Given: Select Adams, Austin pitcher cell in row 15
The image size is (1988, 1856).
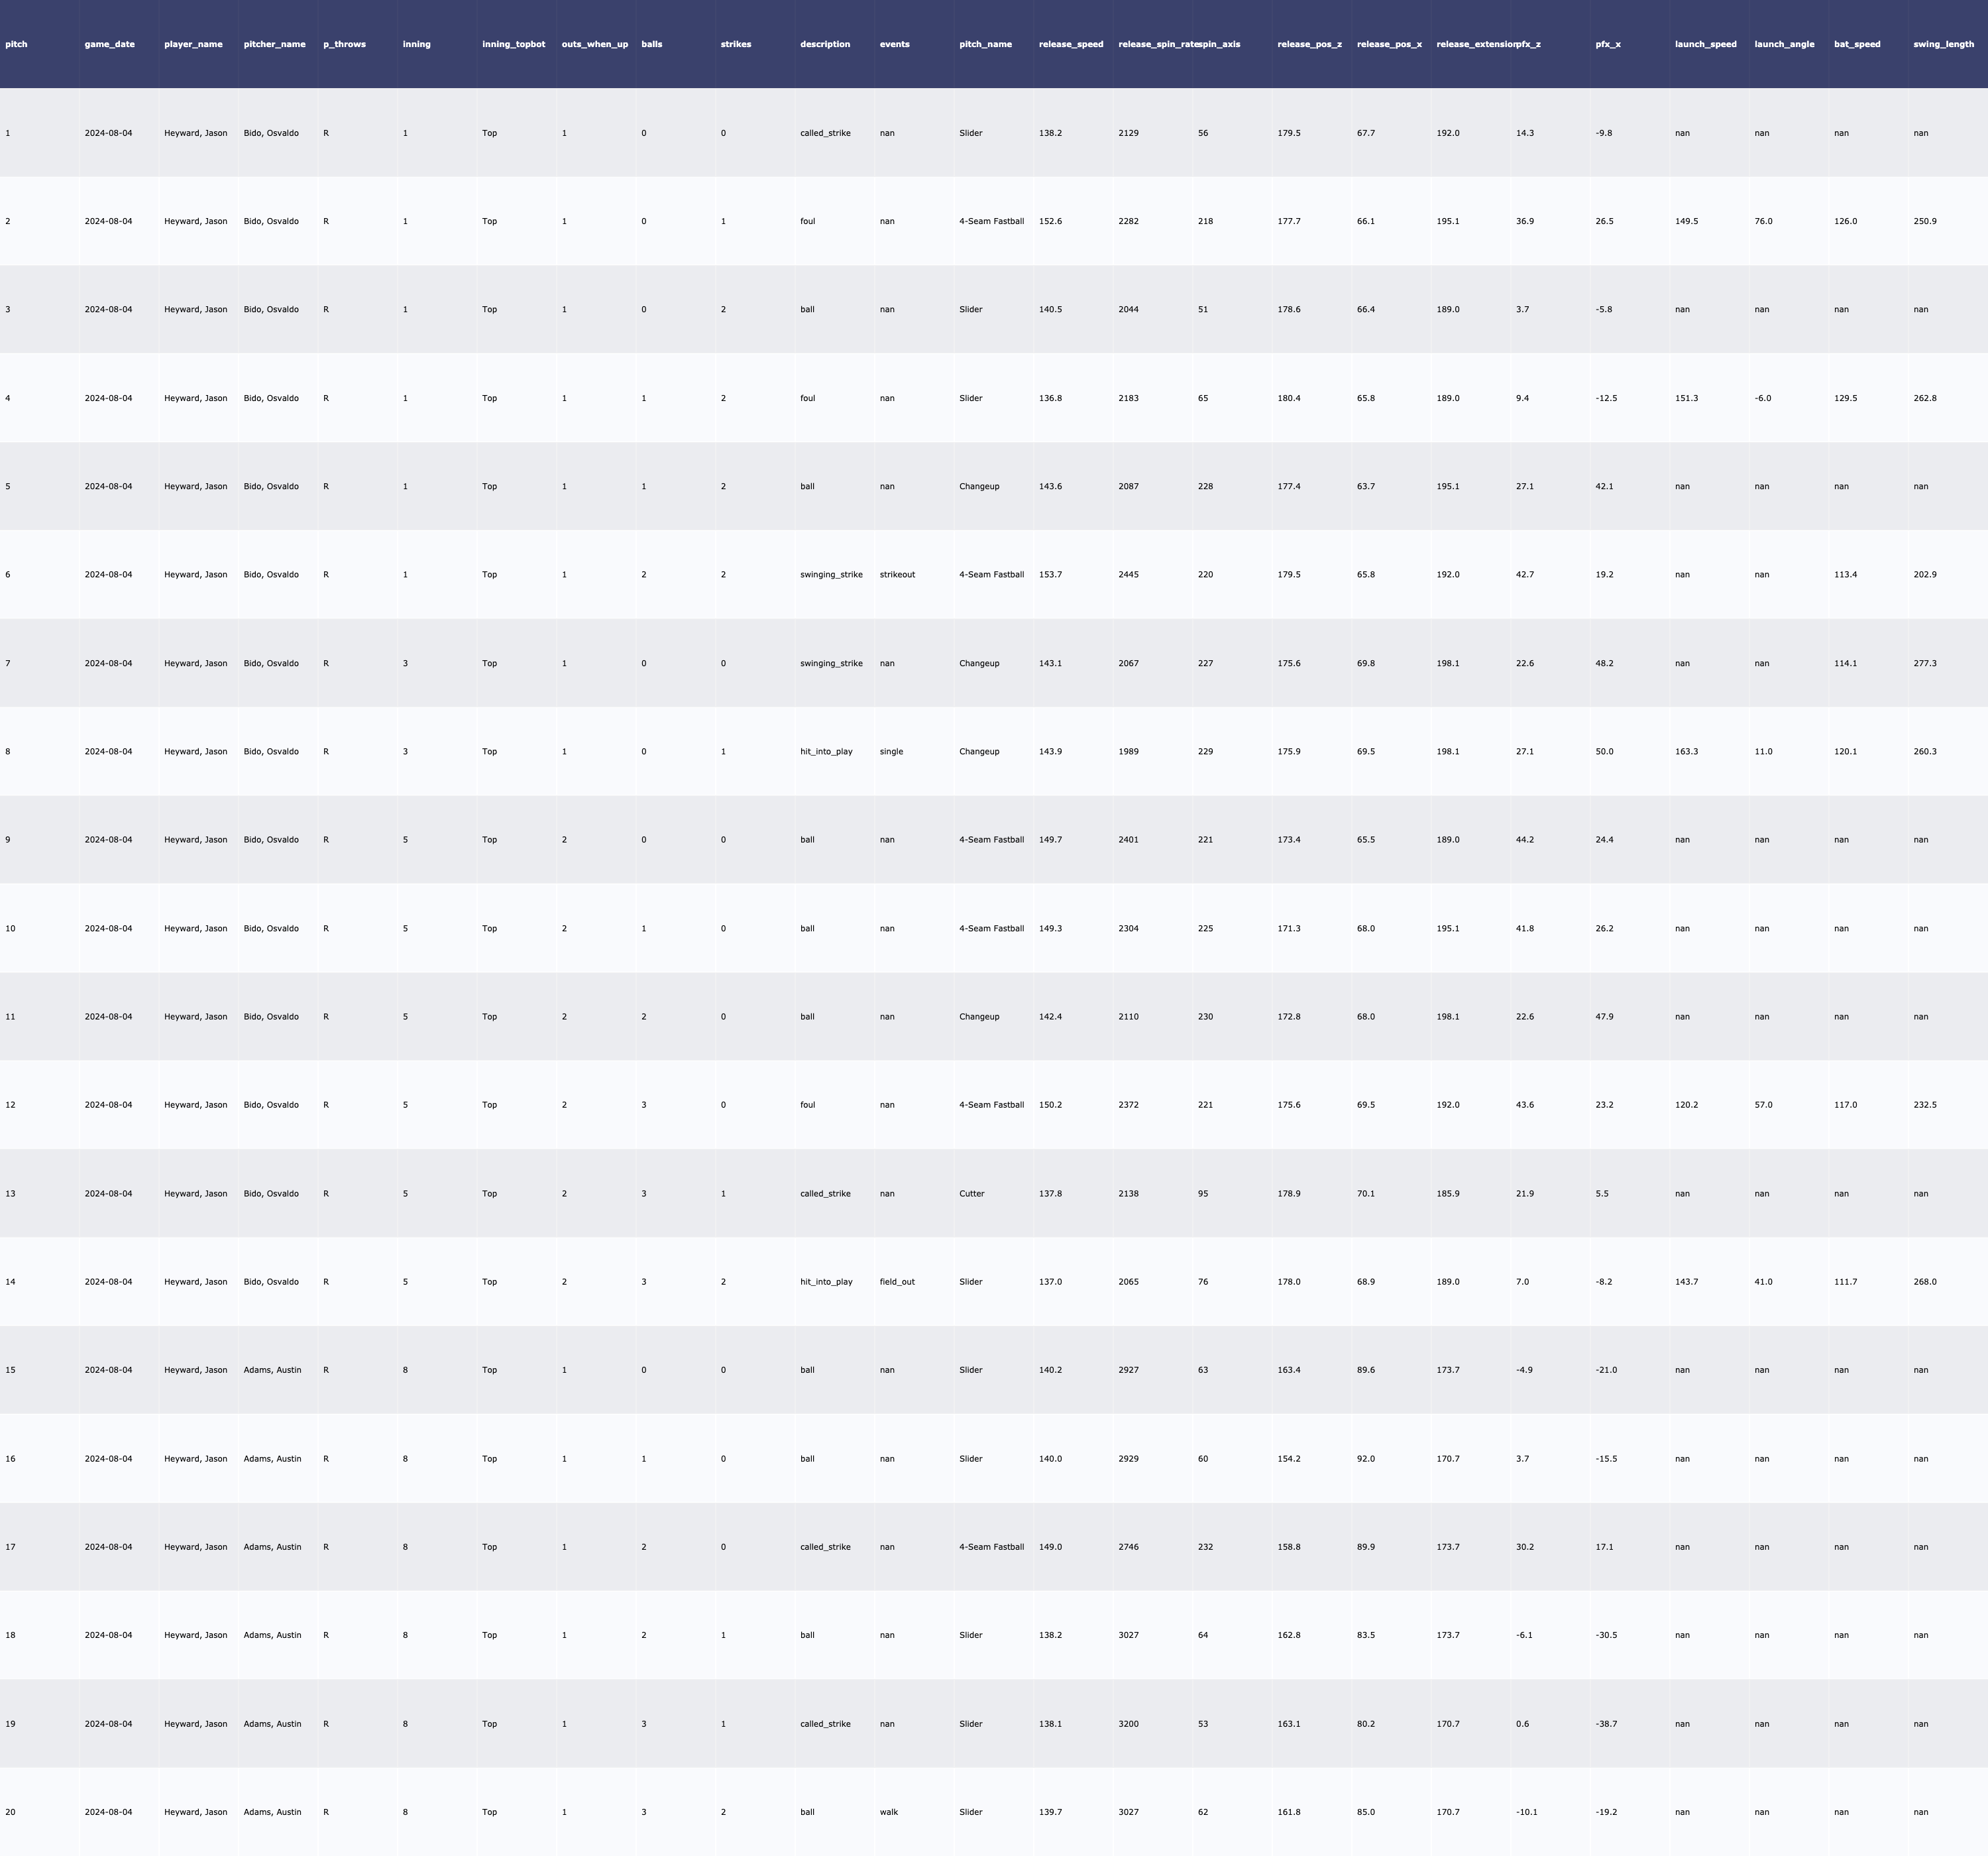Looking at the screenshot, I should [x=272, y=1369].
